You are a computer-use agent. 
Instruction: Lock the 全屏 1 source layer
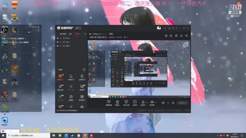click(61, 46)
